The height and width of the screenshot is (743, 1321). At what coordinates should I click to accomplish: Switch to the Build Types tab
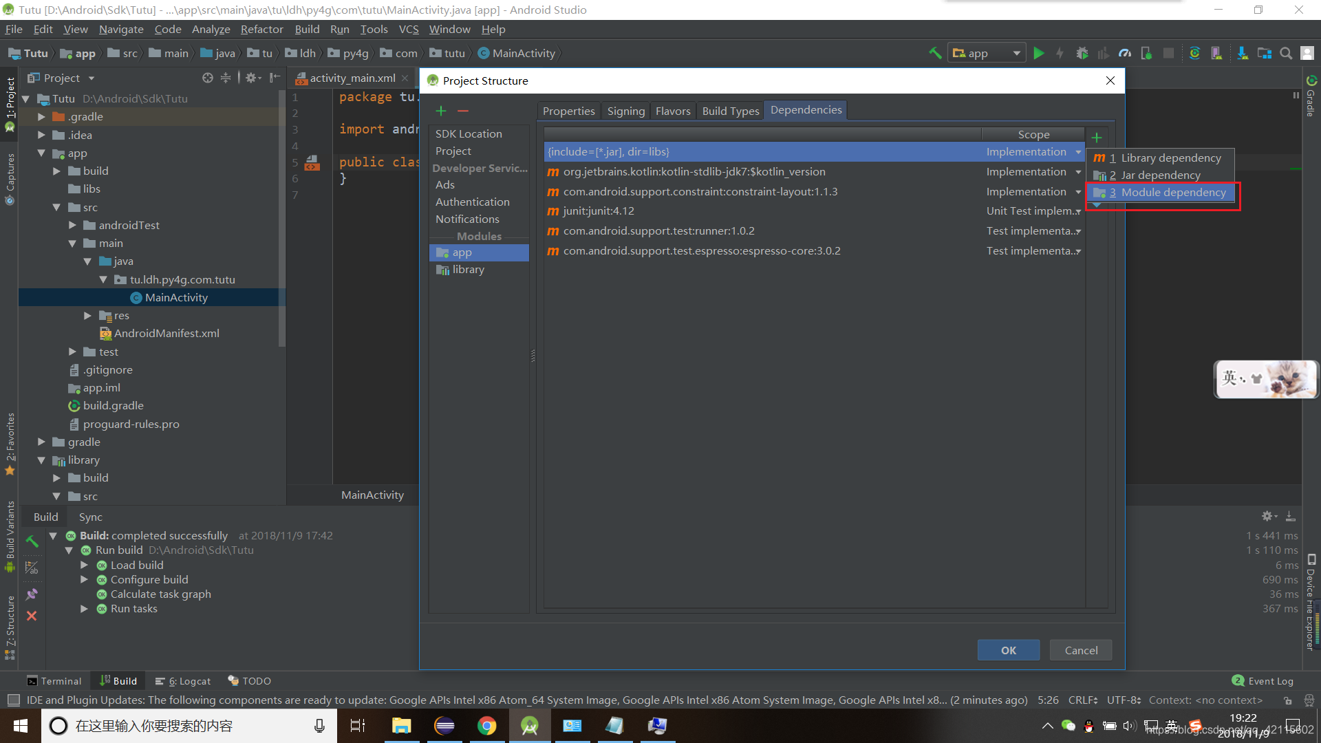click(x=731, y=111)
